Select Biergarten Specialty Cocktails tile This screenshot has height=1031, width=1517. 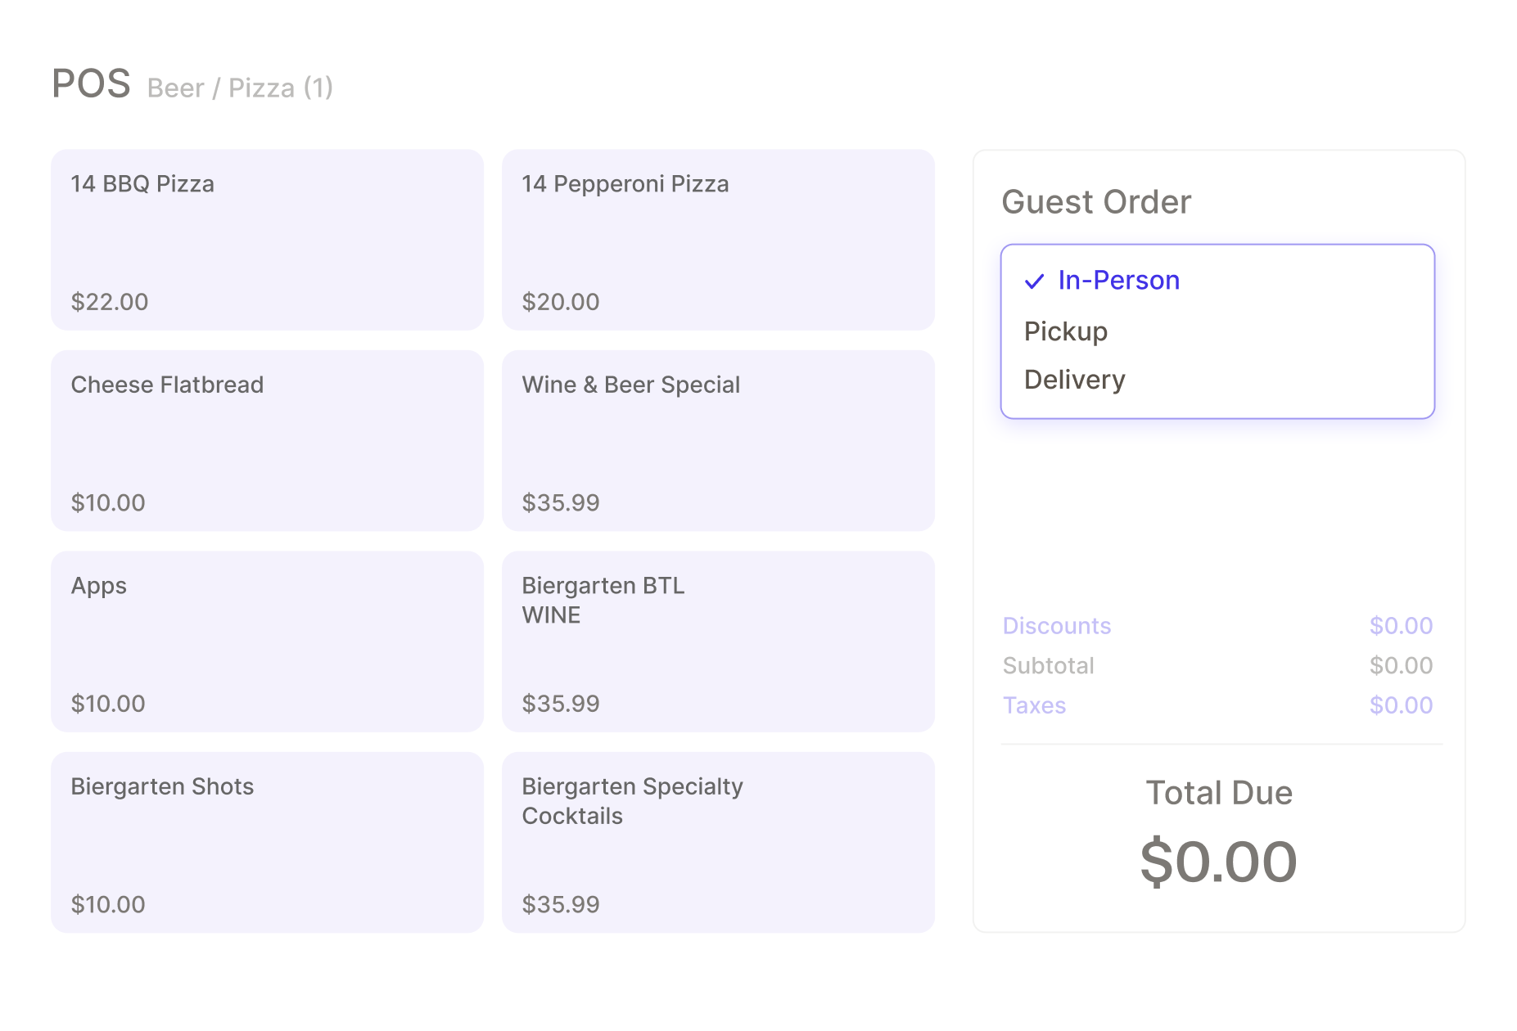pyautogui.click(x=718, y=842)
